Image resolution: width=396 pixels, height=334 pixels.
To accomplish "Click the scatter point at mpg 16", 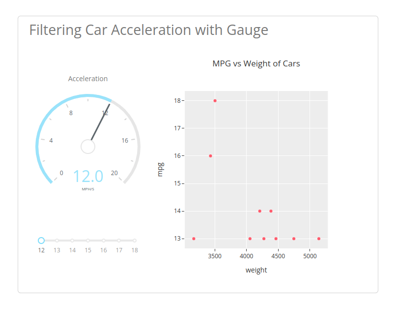I will coord(210,156).
